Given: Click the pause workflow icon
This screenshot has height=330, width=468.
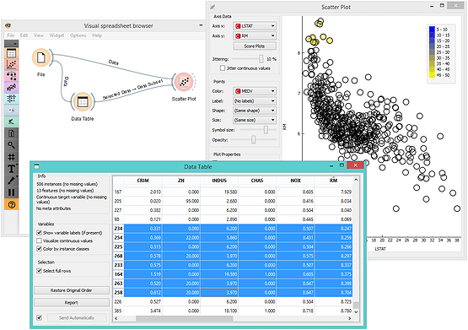Looking at the screenshot, I should [x=11, y=192].
